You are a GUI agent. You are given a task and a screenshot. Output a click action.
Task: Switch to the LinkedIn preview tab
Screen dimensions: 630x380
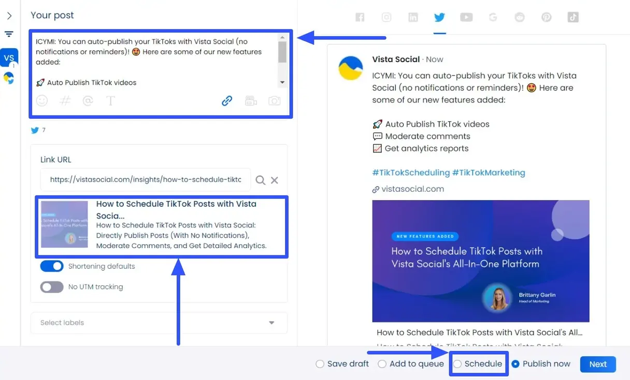coord(413,18)
